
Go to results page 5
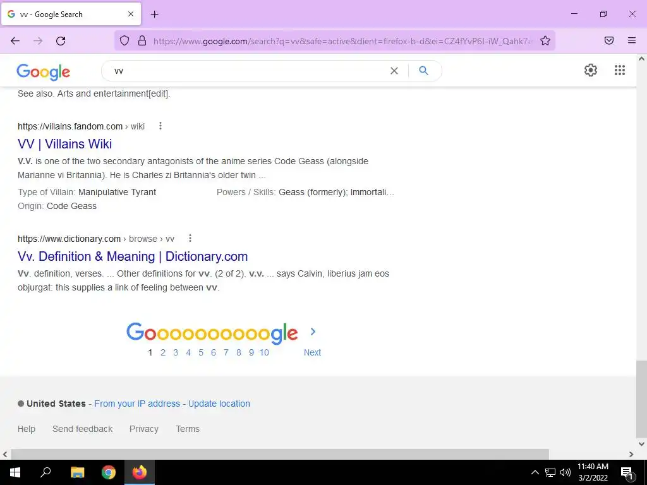point(201,352)
